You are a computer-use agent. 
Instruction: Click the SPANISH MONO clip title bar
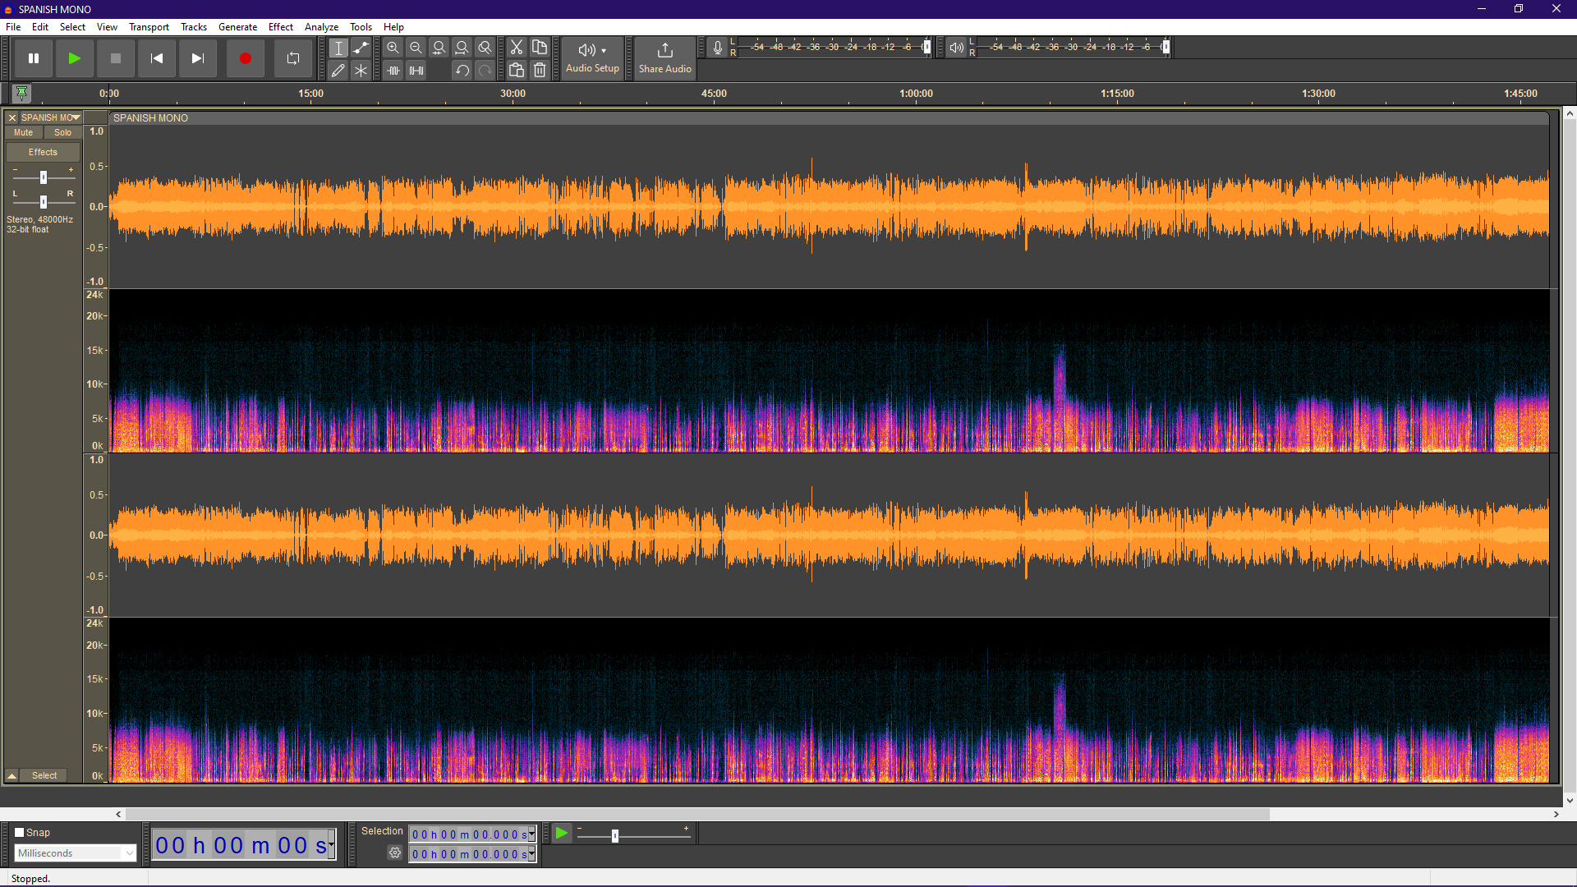point(830,117)
